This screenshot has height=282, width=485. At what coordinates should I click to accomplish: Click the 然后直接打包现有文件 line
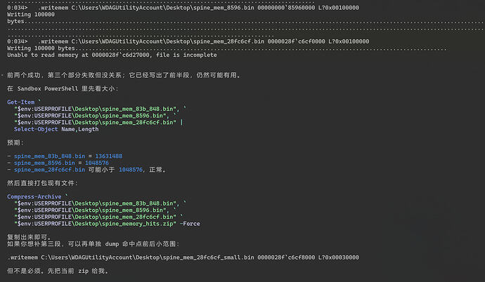[43, 183]
